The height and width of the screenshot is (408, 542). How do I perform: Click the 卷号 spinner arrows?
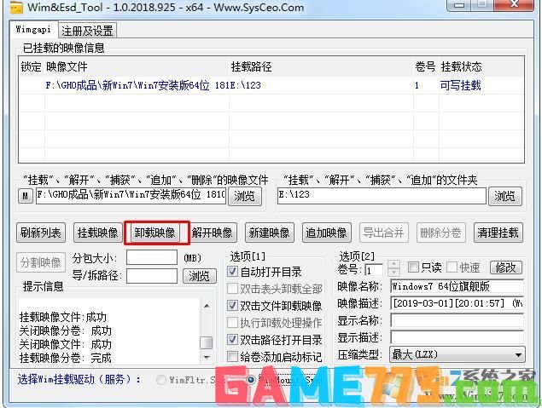[393, 267]
